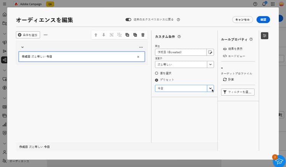Click コードビュー code view link

coord(234,56)
